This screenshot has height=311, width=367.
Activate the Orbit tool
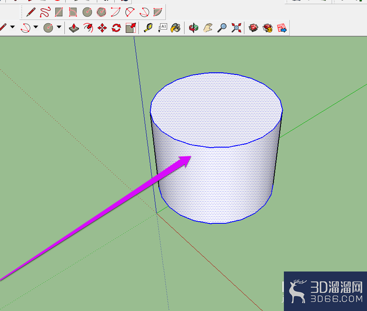point(194,28)
